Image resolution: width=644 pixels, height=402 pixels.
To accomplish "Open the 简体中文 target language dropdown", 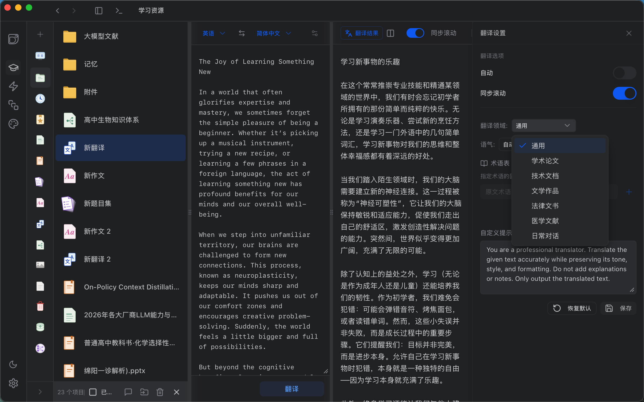I will 274,33.
